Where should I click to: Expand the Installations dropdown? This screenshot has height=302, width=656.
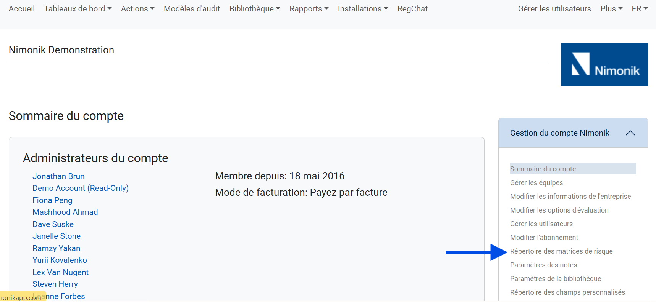click(x=363, y=9)
